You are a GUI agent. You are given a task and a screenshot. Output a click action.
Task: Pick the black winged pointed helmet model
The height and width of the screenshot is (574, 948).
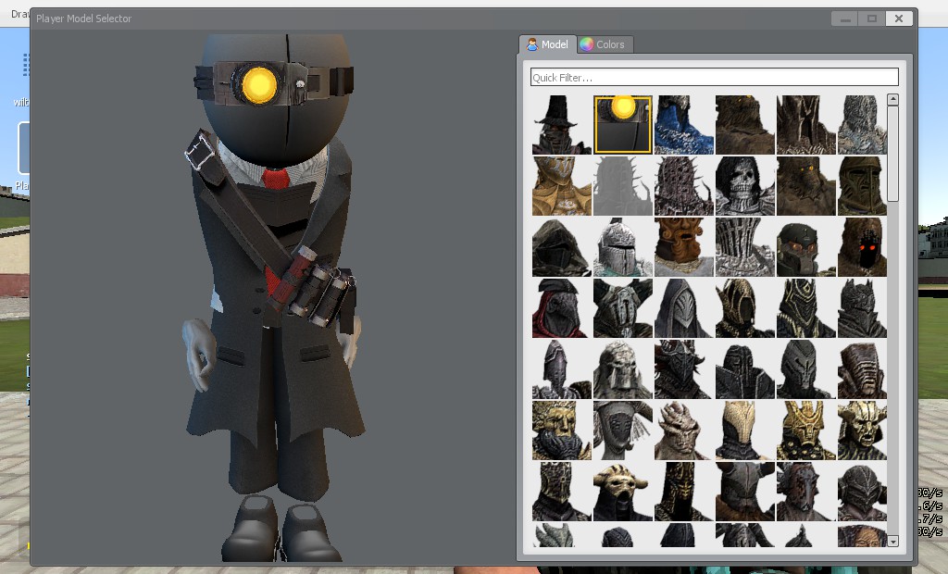[684, 369]
